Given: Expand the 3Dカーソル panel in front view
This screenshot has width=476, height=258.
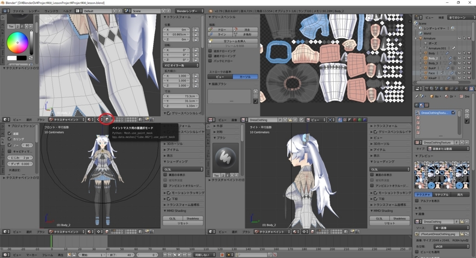Looking at the screenshot, I should tap(174, 144).
